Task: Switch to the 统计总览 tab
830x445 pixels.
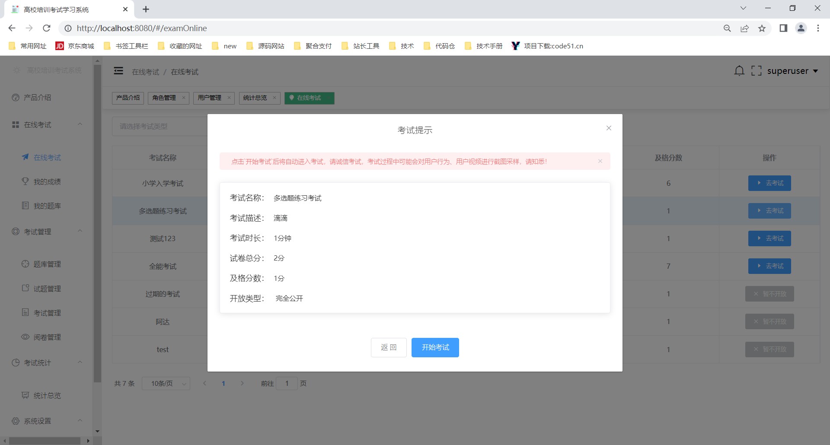Action: click(255, 98)
